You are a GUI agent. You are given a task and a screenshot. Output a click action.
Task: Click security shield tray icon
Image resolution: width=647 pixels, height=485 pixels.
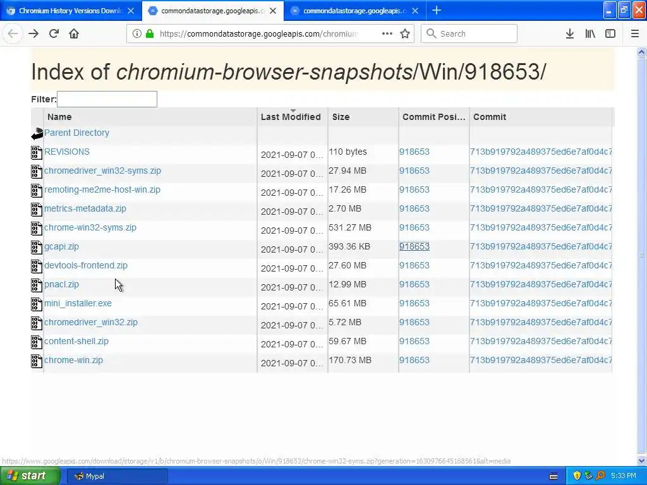[577, 476]
